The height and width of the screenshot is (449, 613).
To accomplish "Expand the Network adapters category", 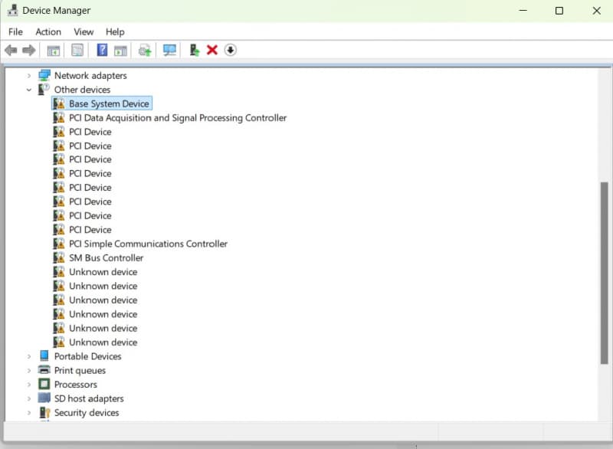I will (x=29, y=76).
